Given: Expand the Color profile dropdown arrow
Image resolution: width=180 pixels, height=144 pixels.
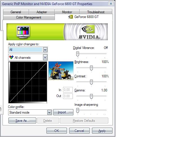Looking at the screenshot, I should (49, 112).
